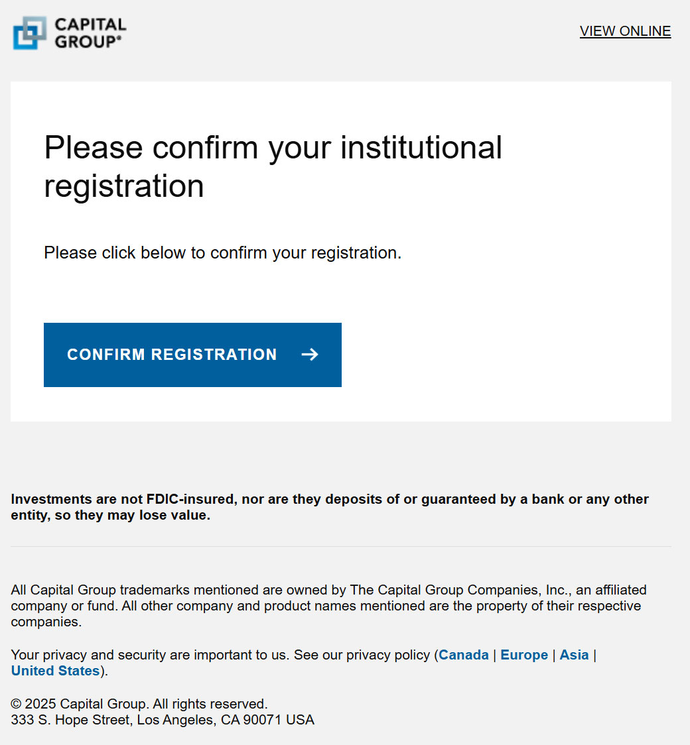Open the VIEW ONLINE link

click(625, 31)
